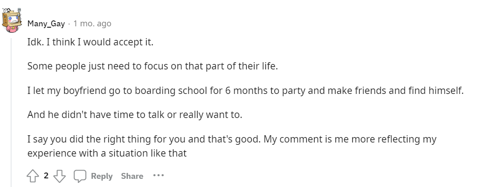Viewport: 477px width, 187px height.
Task: Click the dot separator before the timestamp
Action: pyautogui.click(x=69, y=24)
